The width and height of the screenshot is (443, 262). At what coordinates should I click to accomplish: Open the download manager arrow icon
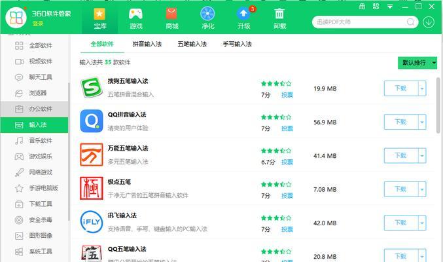[429, 22]
